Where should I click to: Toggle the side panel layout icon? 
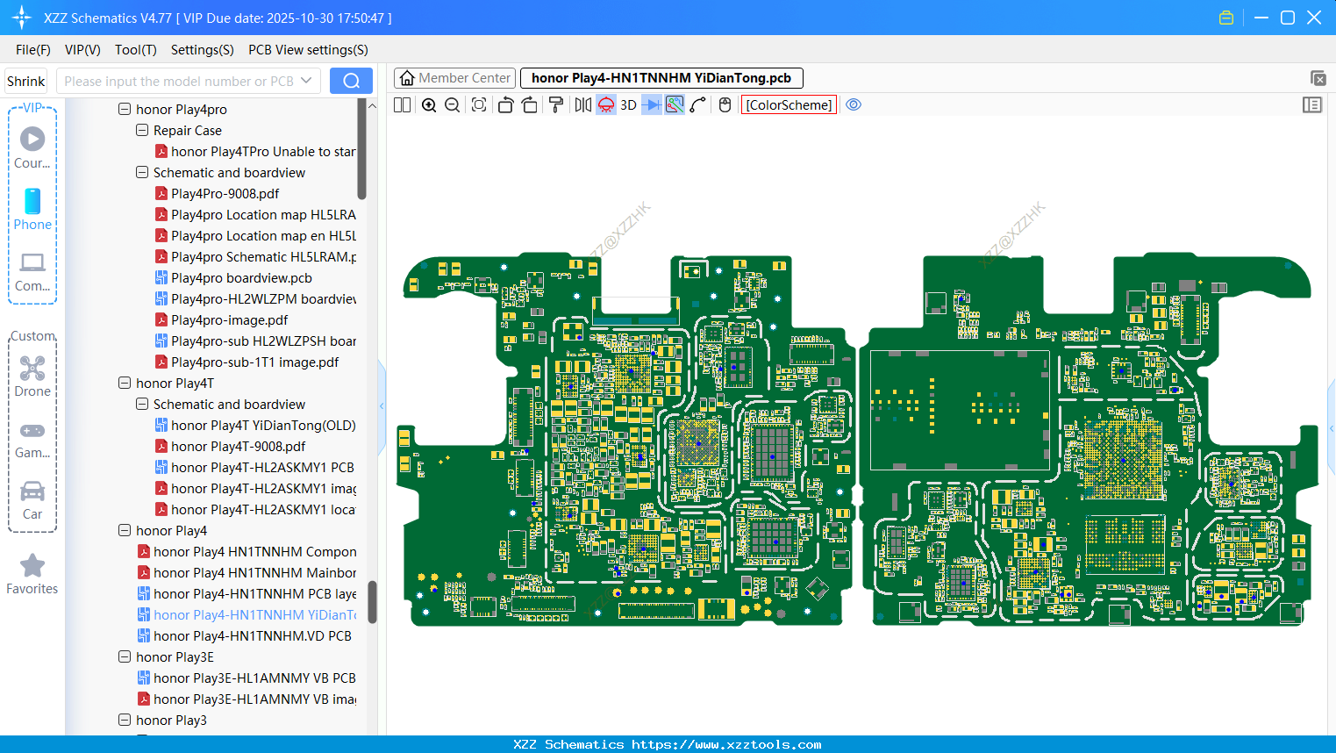1312,104
